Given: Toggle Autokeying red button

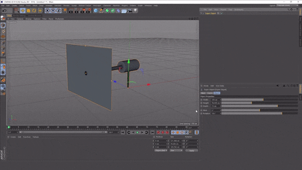Looking at the screenshot, I should tap(162, 132).
